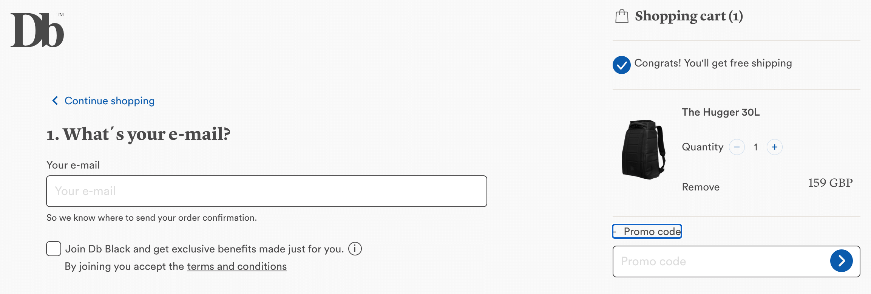This screenshot has width=871, height=294.
Task: Click the info icon next to Db Black
Action: click(354, 249)
